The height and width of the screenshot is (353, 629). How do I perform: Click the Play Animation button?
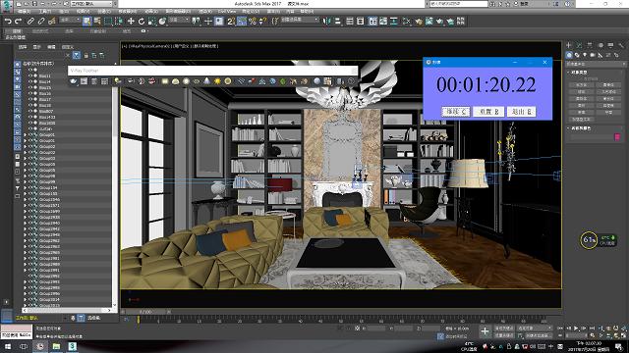(x=576, y=328)
